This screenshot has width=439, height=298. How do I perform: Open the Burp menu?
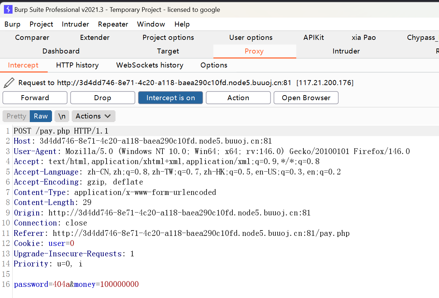(13, 24)
